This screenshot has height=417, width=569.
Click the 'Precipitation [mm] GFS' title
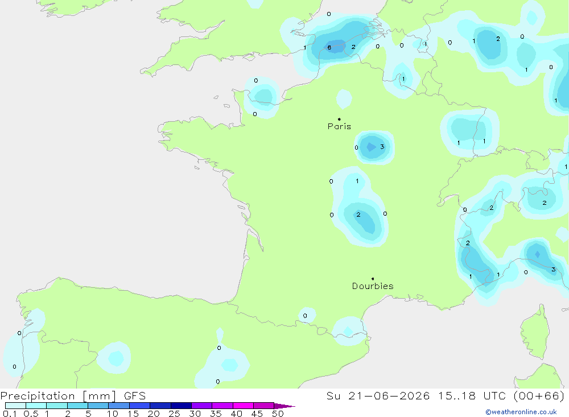click(73, 396)
